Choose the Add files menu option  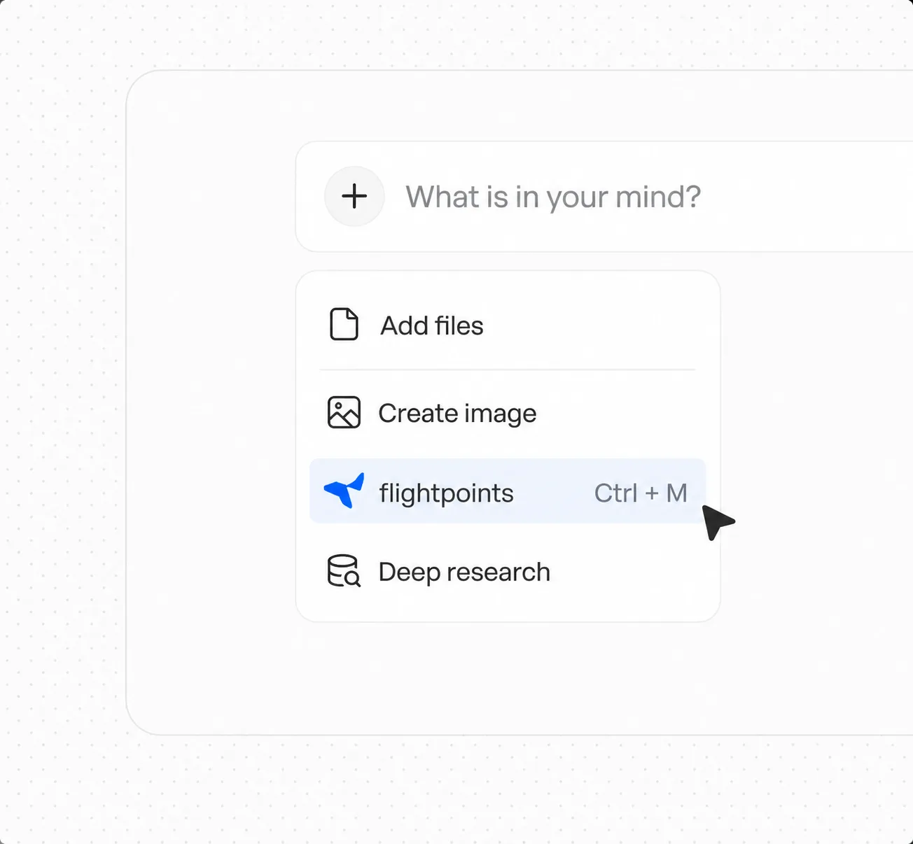tap(508, 325)
